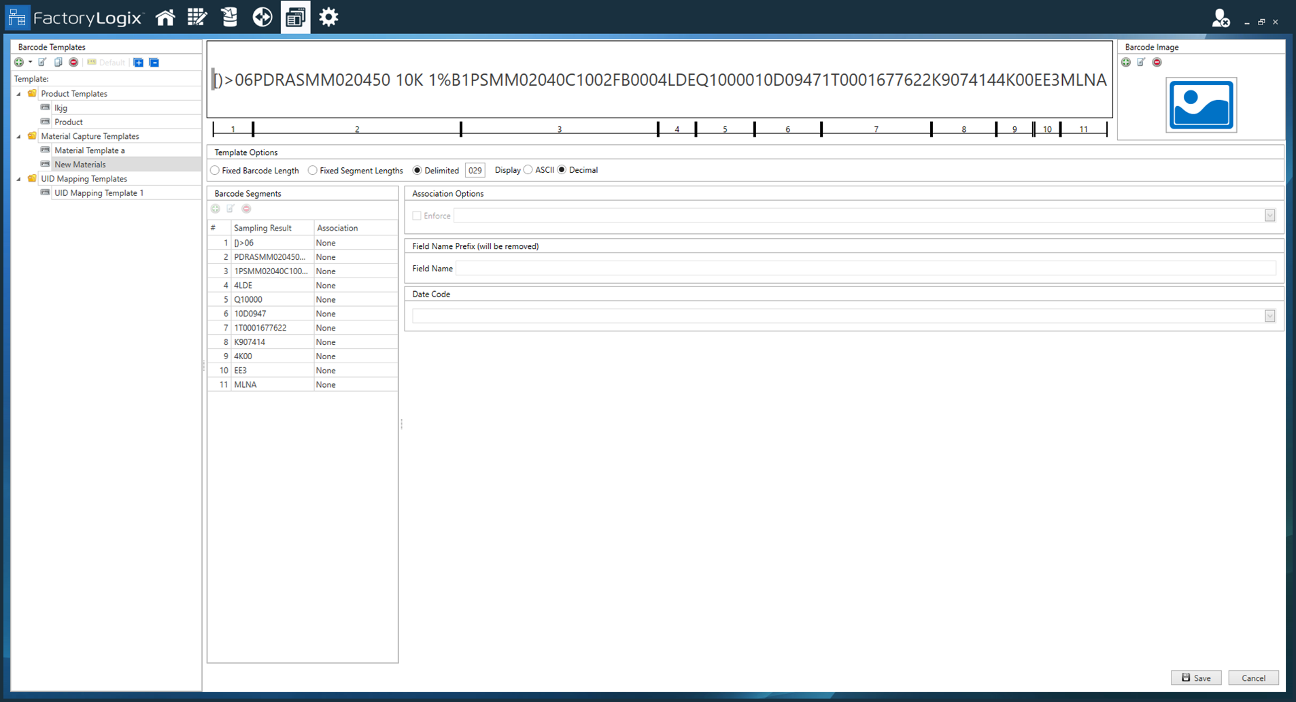1296x702 pixels.
Task: Cancel the template changes
Action: coord(1253,678)
